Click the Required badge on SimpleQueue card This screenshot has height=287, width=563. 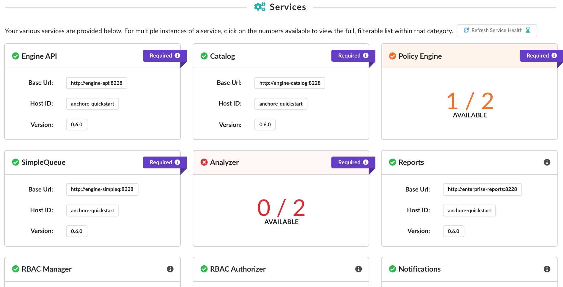pyautogui.click(x=164, y=162)
